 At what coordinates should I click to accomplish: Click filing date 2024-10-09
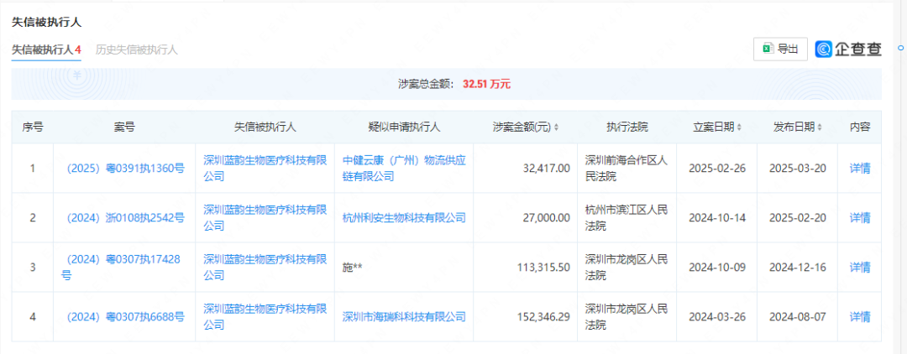716,268
